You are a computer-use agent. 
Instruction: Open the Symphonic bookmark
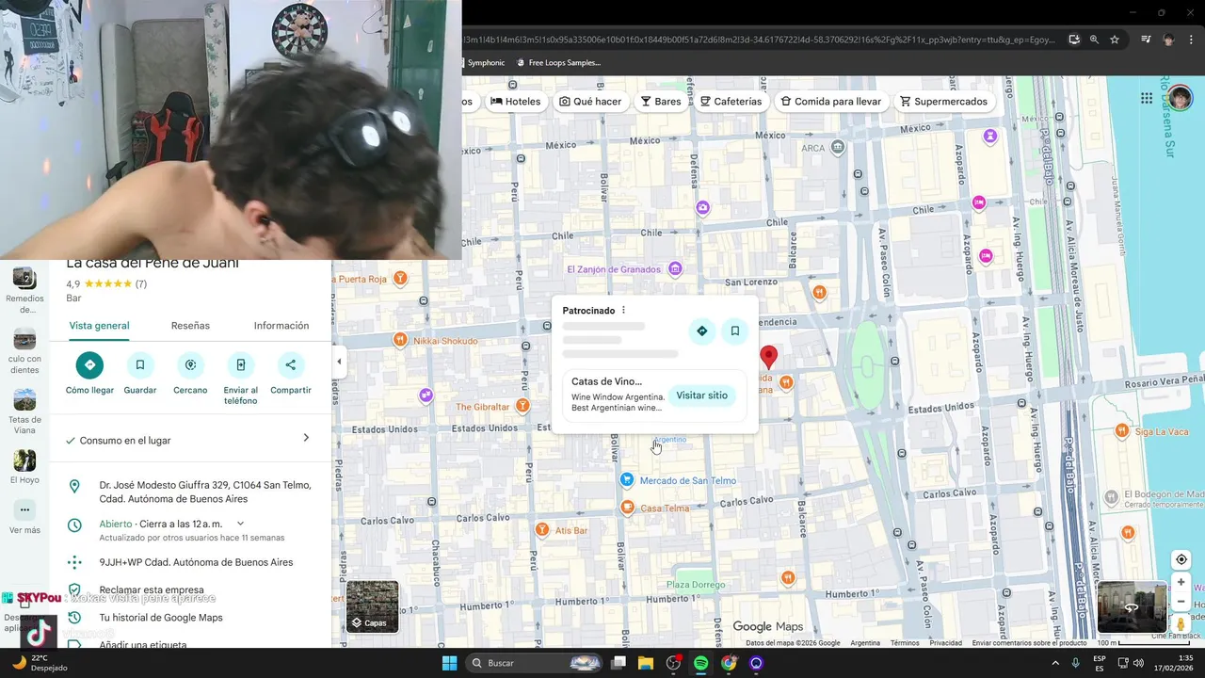[486, 63]
